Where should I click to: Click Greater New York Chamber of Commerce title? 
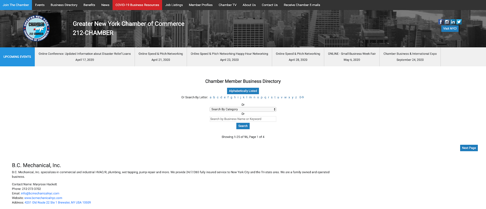128,24
